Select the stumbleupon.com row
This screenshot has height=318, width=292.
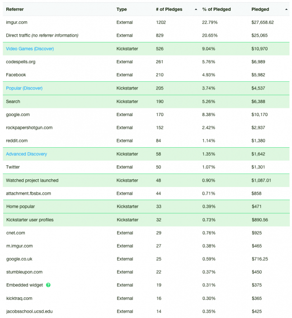point(146,272)
